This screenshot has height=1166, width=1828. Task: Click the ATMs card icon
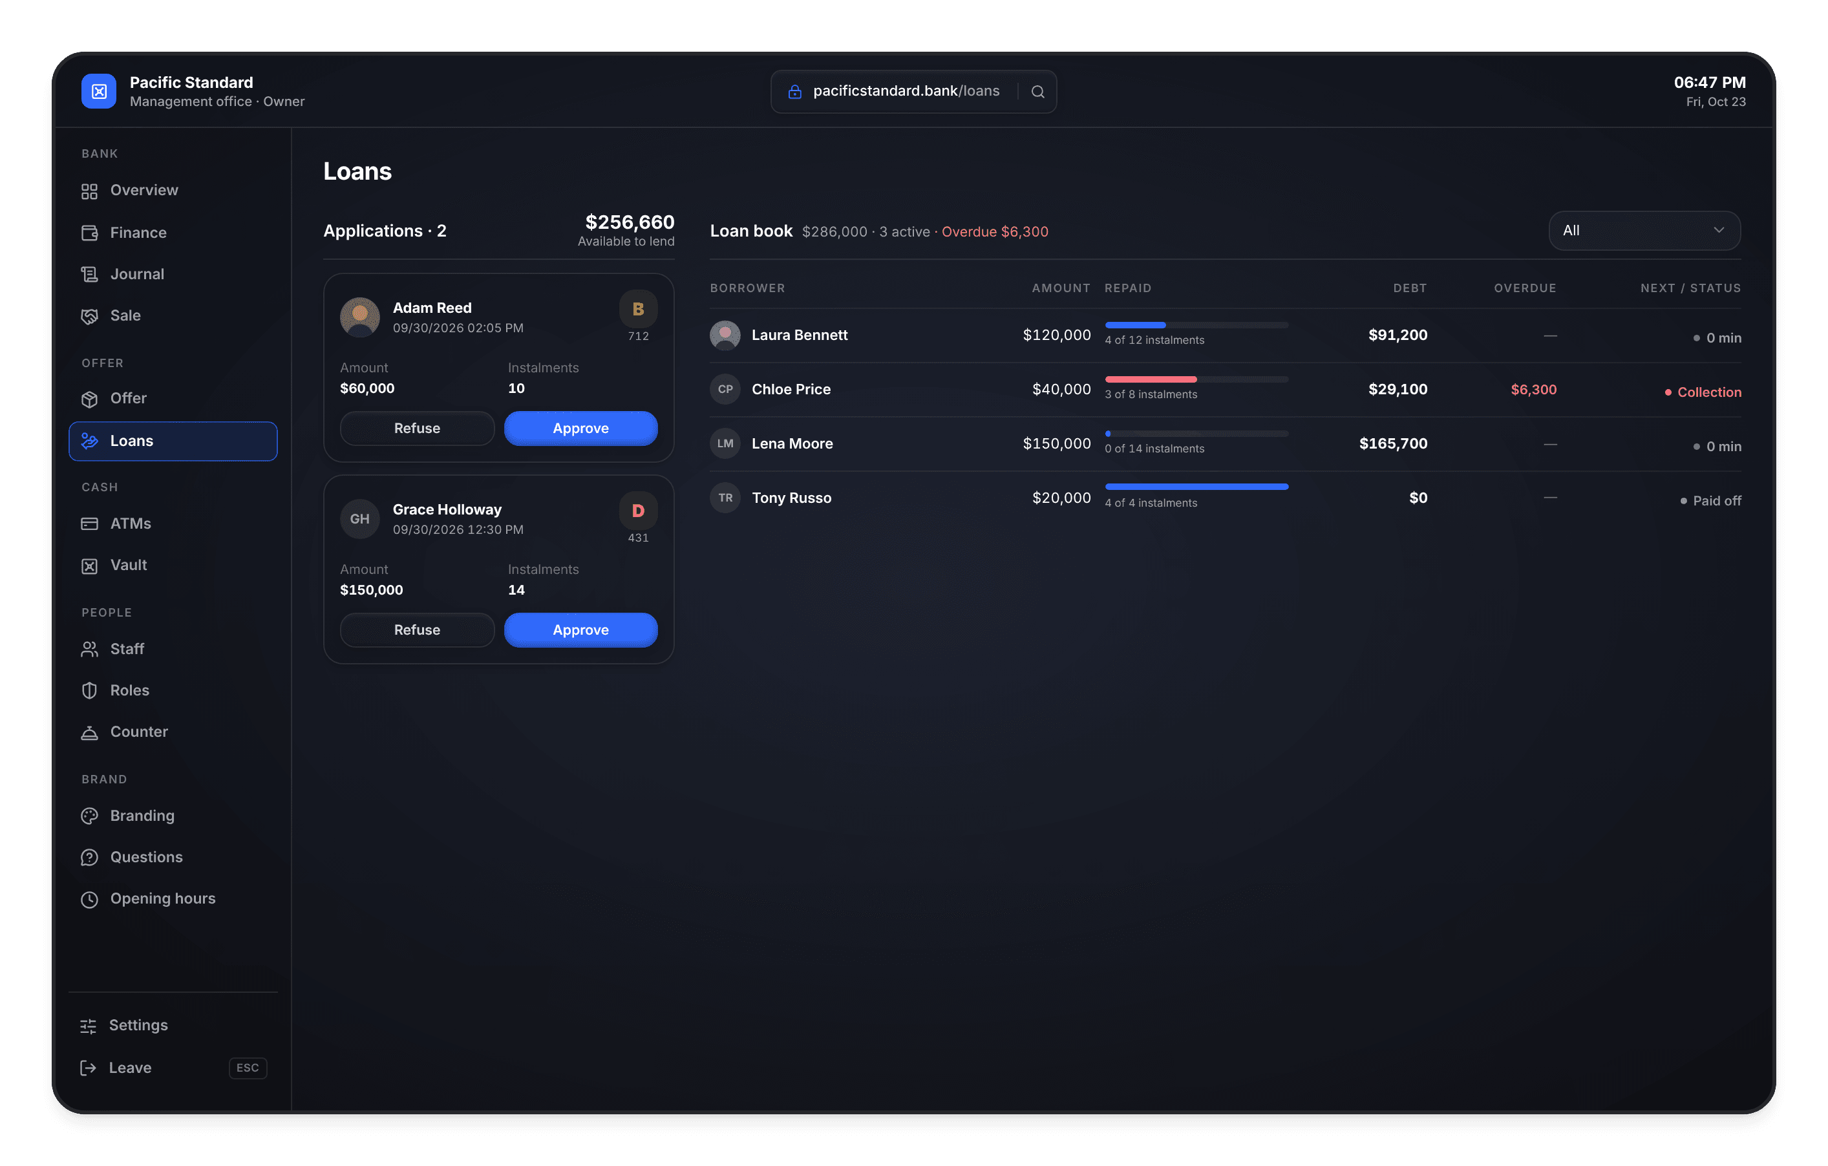(90, 524)
